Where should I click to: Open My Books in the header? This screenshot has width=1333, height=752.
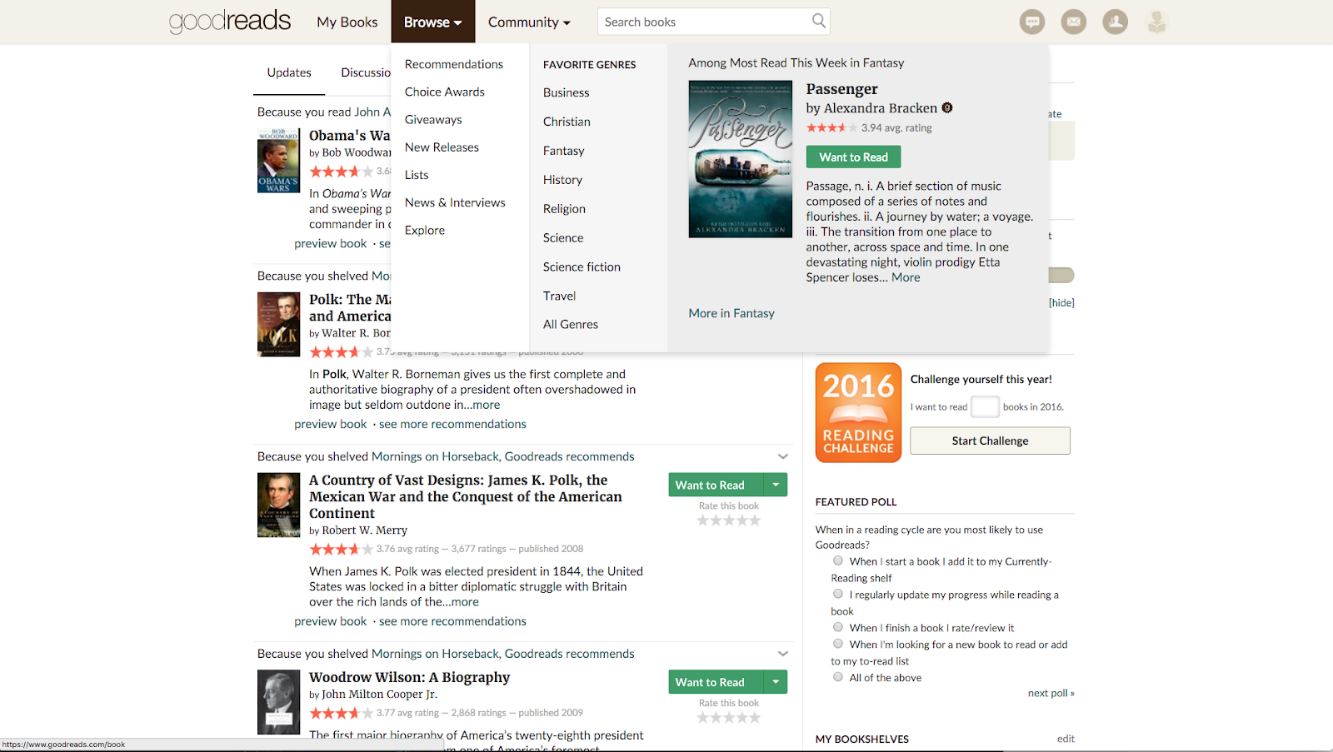click(x=347, y=22)
